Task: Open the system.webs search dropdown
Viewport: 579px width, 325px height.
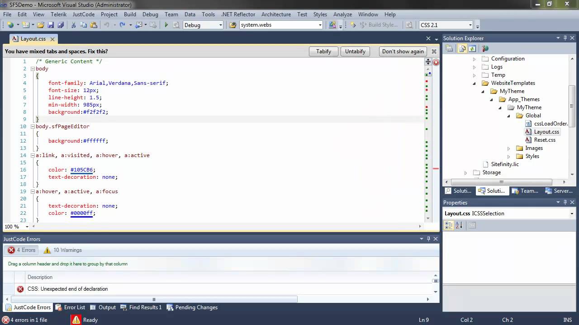Action: 320,25
